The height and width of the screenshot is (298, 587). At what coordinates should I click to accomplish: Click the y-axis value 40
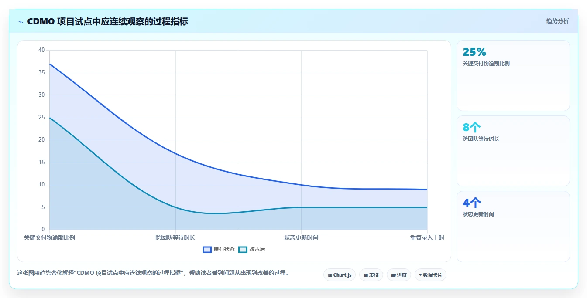point(41,50)
